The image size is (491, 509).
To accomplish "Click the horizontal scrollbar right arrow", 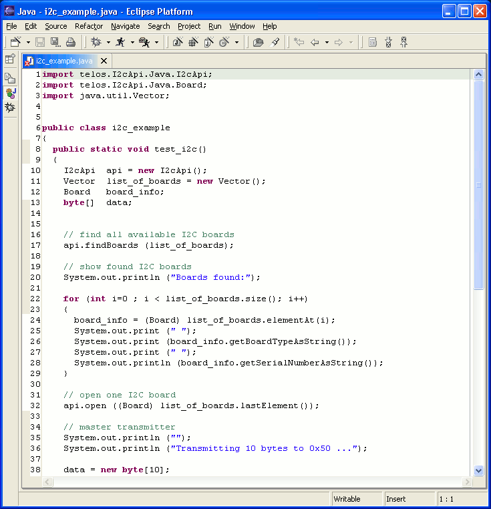I will (467, 482).
